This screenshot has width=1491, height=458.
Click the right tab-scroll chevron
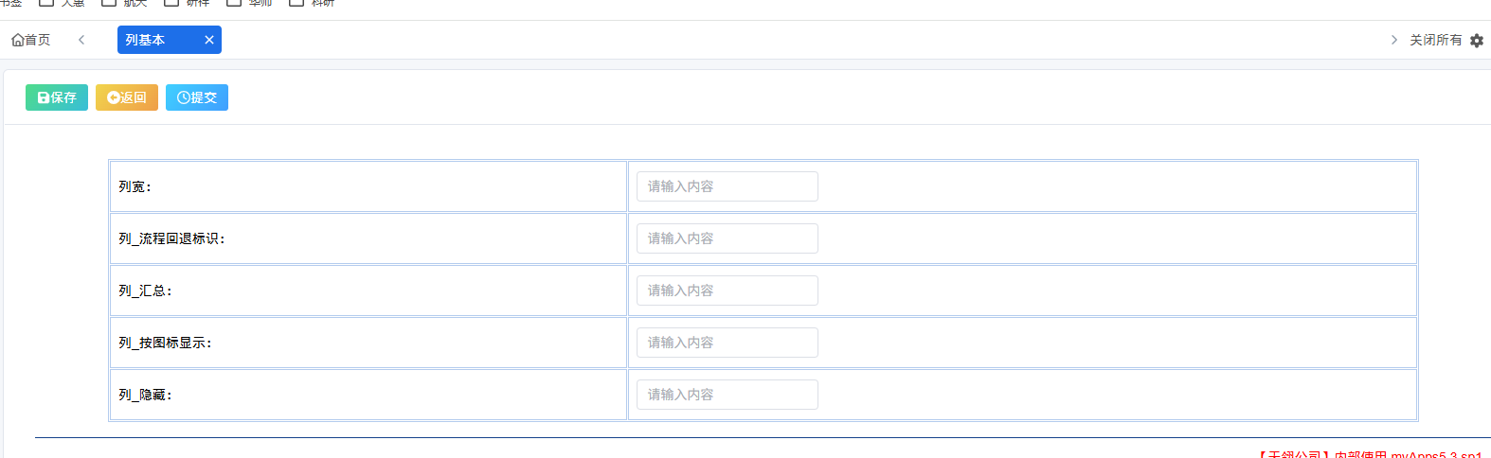[x=1393, y=40]
